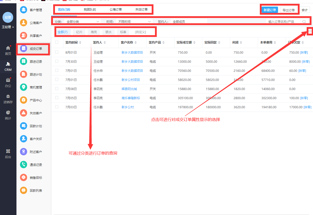Click the 产品中心 sidebar icon
The image size is (313, 215).
[24, 100]
